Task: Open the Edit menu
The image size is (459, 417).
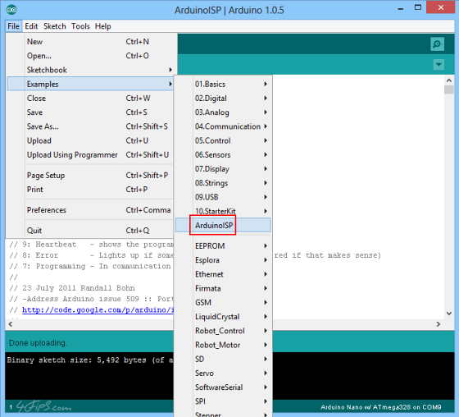Action: [x=31, y=26]
